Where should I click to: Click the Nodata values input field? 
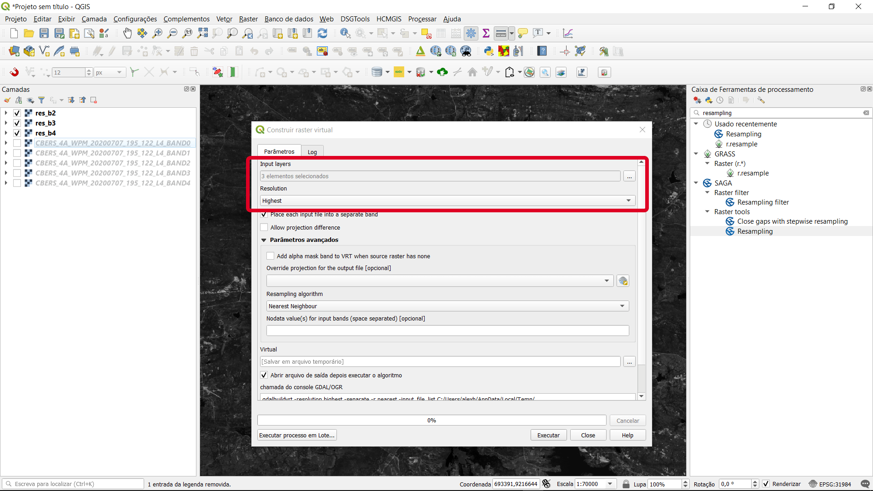coord(447,331)
